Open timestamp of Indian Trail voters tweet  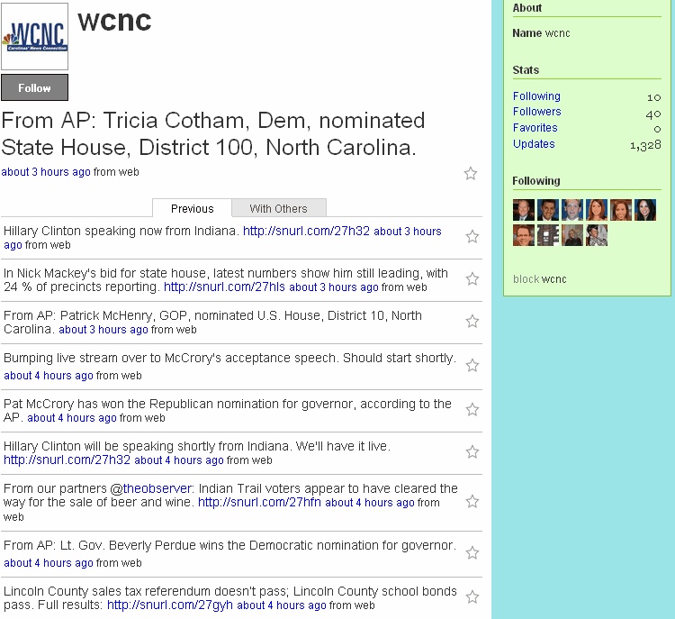click(370, 503)
